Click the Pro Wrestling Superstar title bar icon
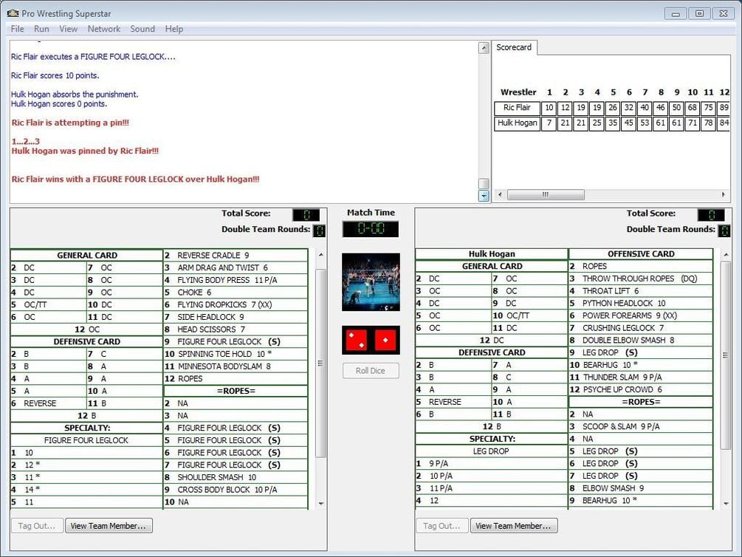Viewport: 742px width, 557px height. (13, 13)
